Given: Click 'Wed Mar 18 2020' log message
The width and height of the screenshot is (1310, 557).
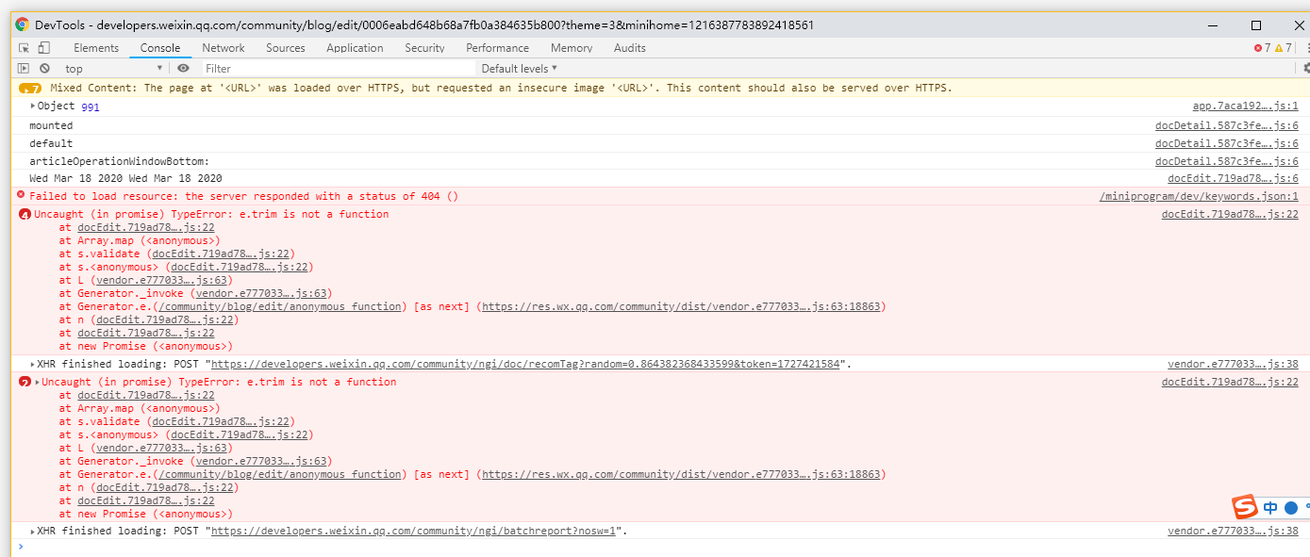Looking at the screenshot, I should (x=125, y=178).
